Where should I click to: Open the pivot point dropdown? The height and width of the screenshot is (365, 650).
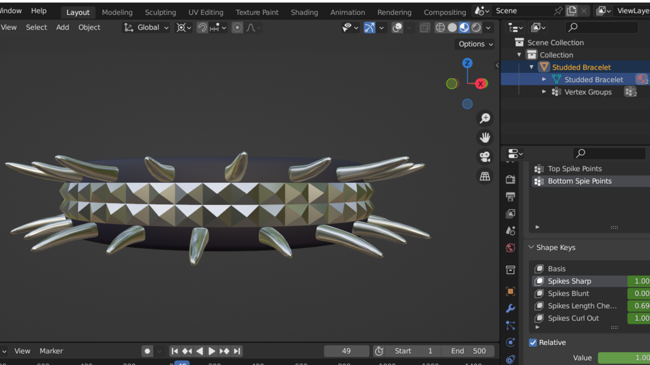(184, 27)
